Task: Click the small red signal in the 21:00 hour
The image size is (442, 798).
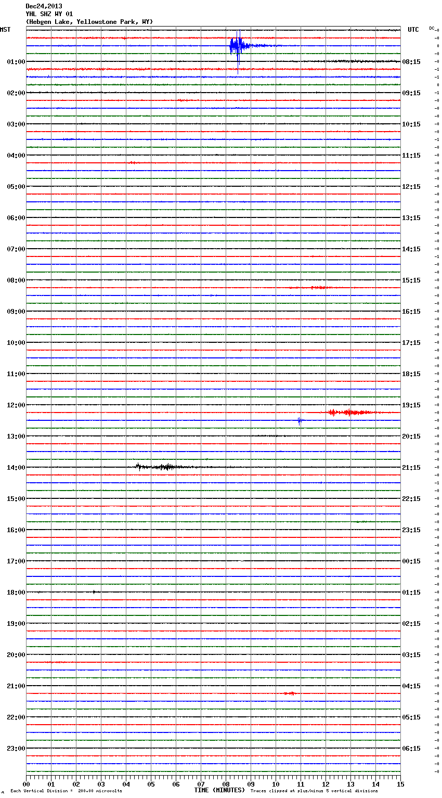Action: pyautogui.click(x=290, y=693)
